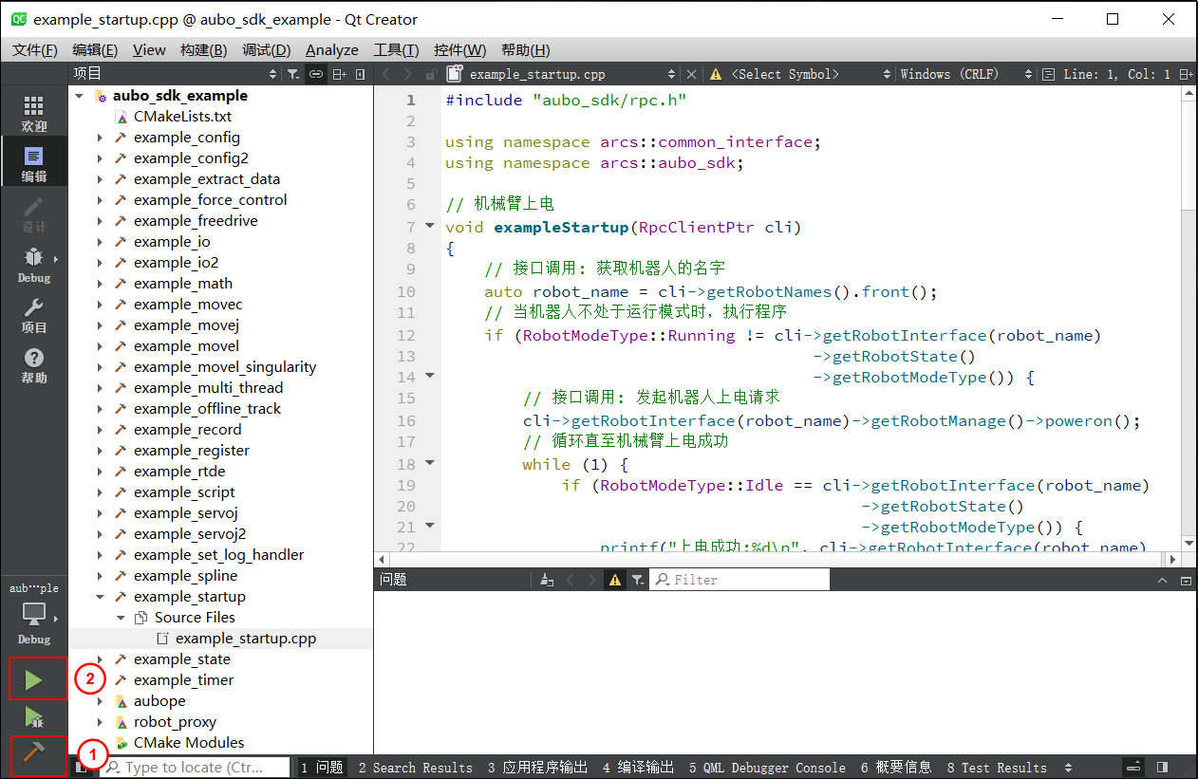Click the editor vertical scrollbar
Viewport: 1198px width, 779px height.
1189,318
